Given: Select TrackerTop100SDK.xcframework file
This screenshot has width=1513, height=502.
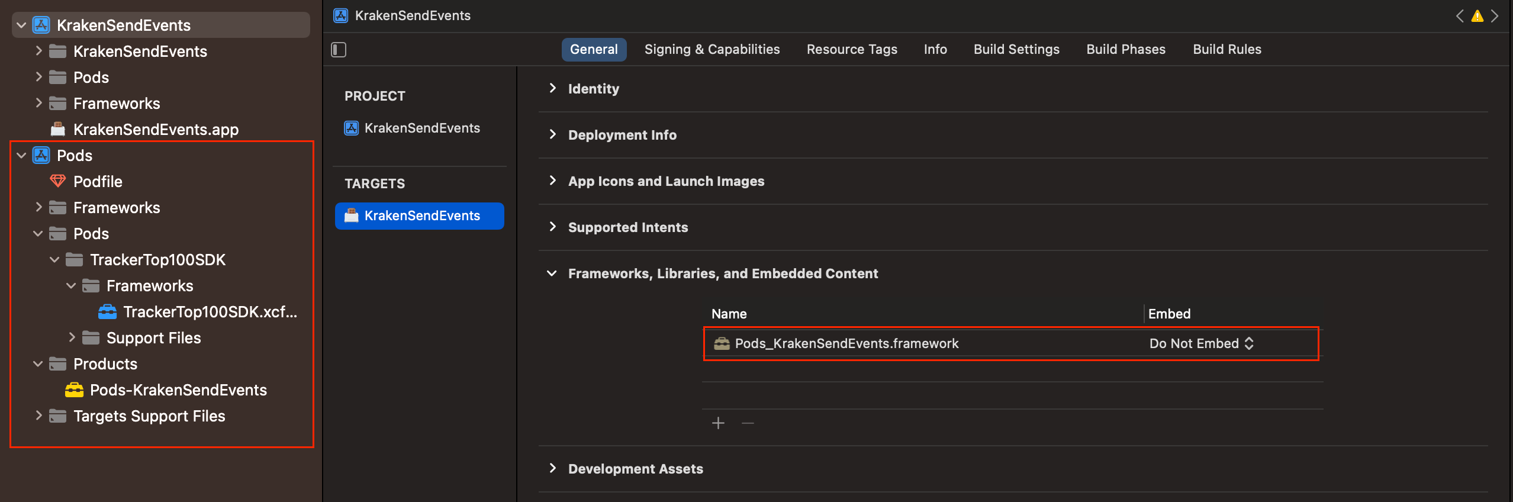Looking at the screenshot, I should click(x=210, y=312).
